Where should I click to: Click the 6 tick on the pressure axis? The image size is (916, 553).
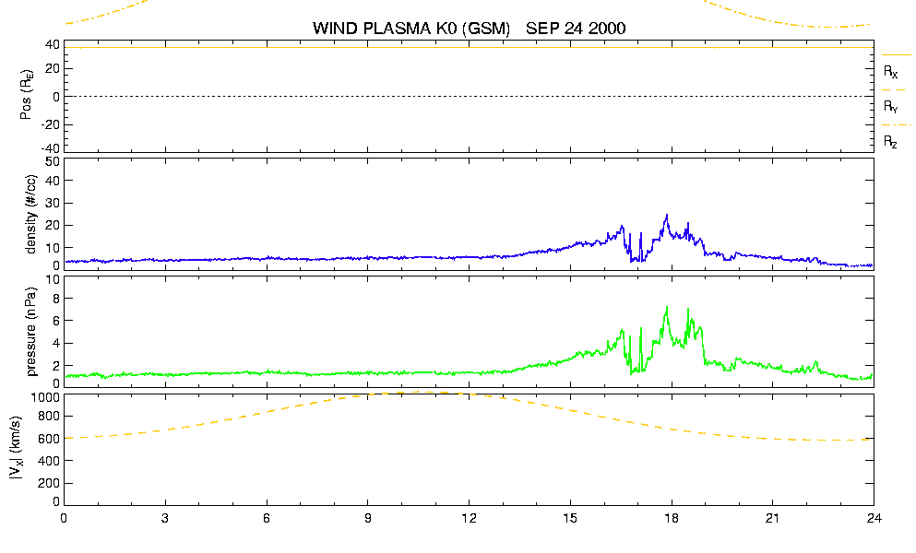(x=56, y=321)
